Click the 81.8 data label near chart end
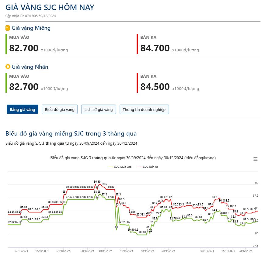This screenshot has height=255, width=262. 243,223
